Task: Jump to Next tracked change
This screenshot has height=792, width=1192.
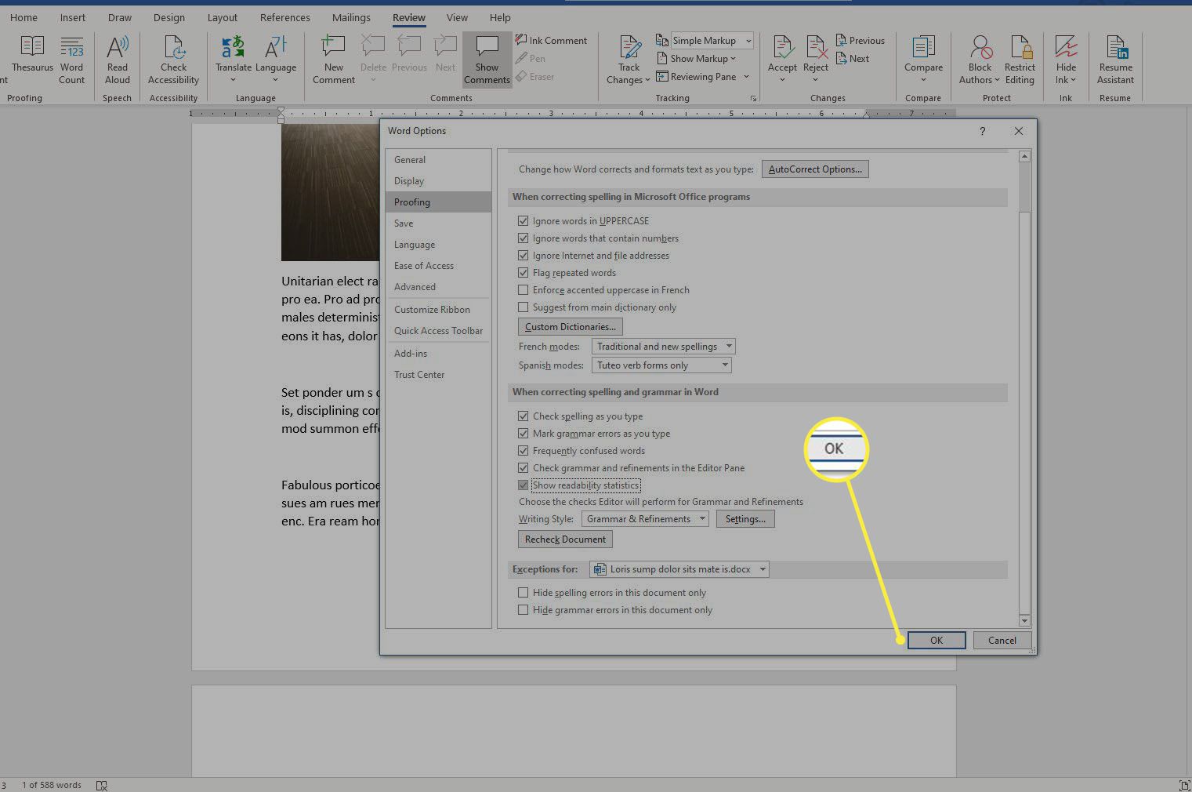Action: [x=852, y=58]
